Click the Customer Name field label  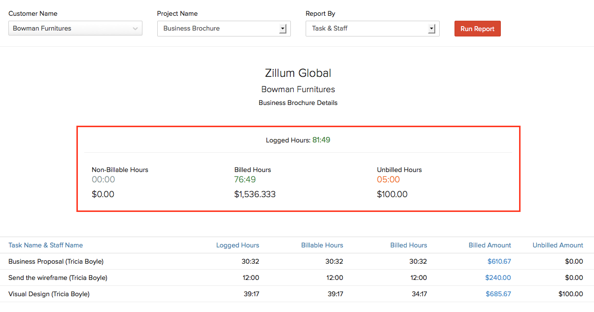pyautogui.click(x=33, y=13)
